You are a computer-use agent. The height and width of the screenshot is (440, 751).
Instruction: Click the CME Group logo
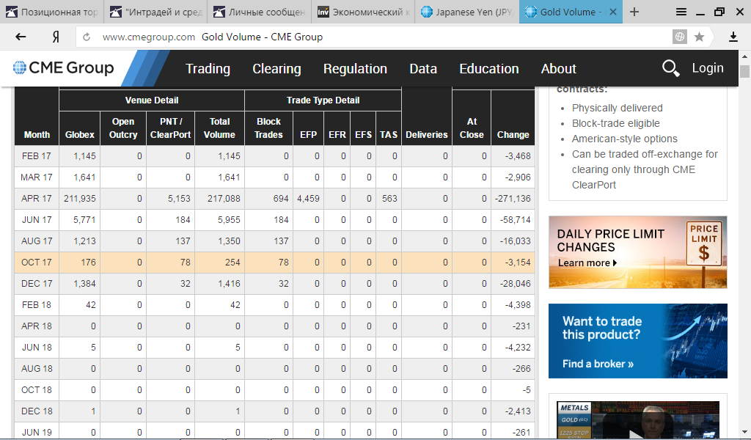64,68
